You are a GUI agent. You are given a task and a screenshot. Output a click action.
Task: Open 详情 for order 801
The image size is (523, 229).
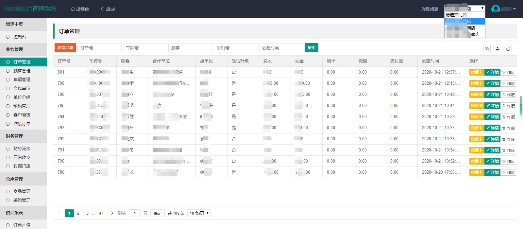click(492, 72)
